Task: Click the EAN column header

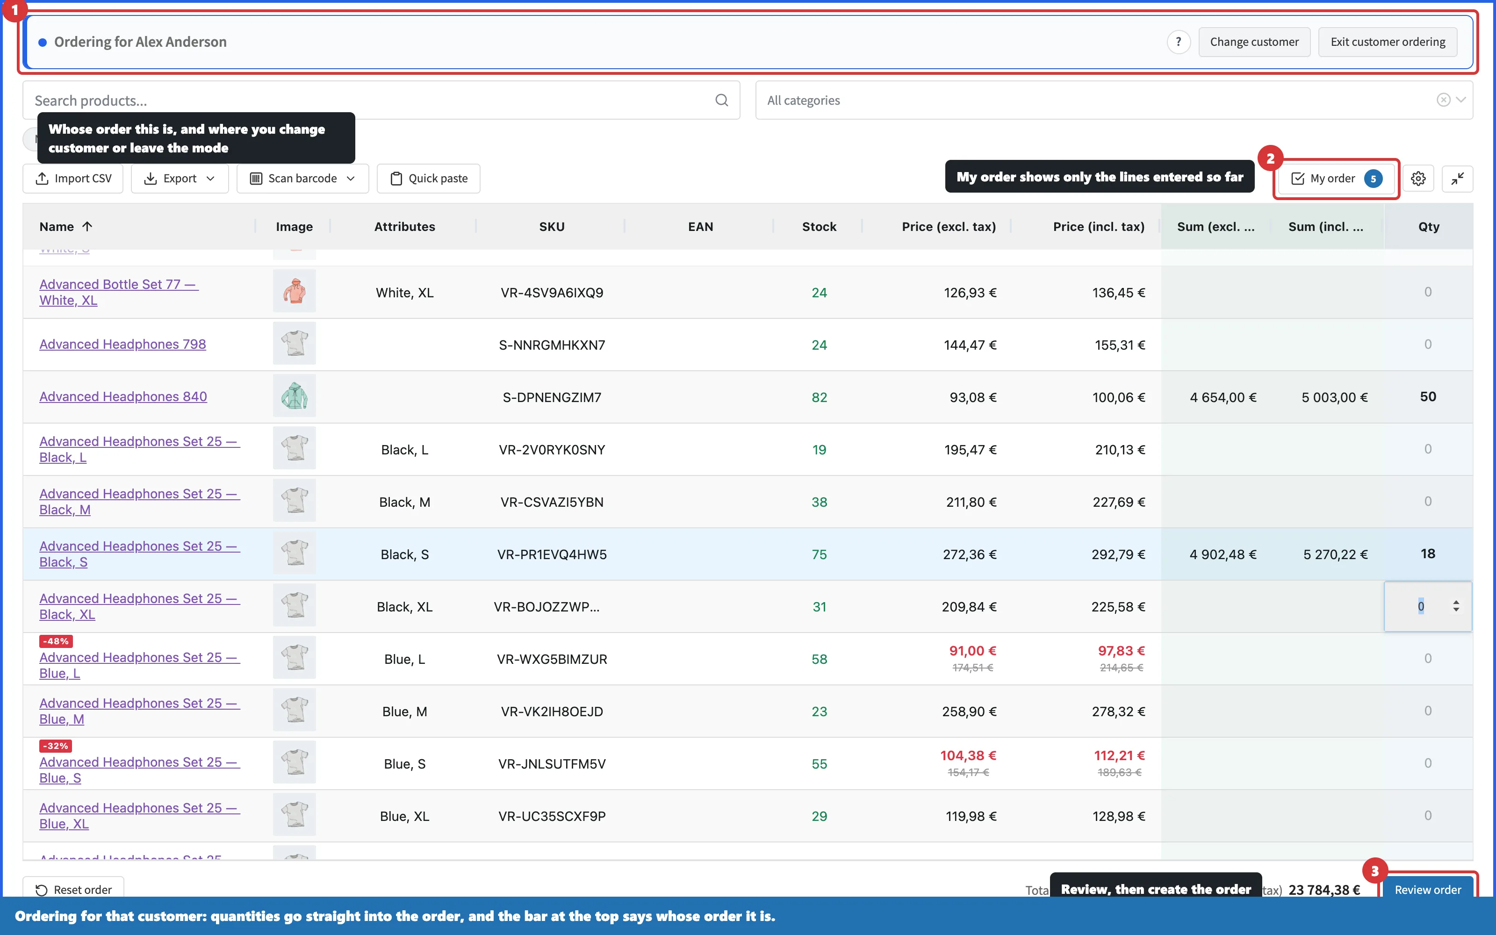Action: (x=700, y=226)
